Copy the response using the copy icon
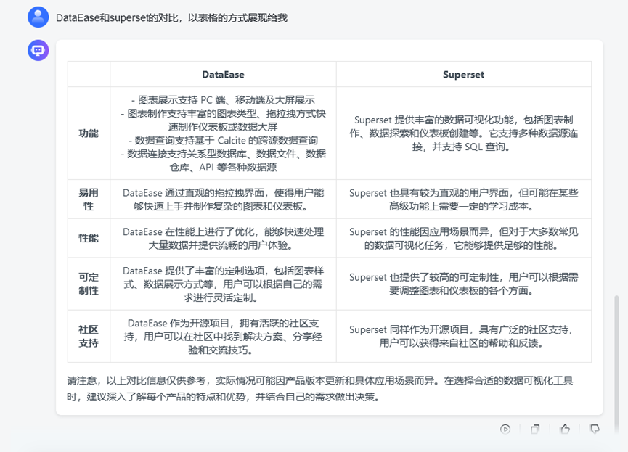Screen dimensions: 628x452 [535, 429]
